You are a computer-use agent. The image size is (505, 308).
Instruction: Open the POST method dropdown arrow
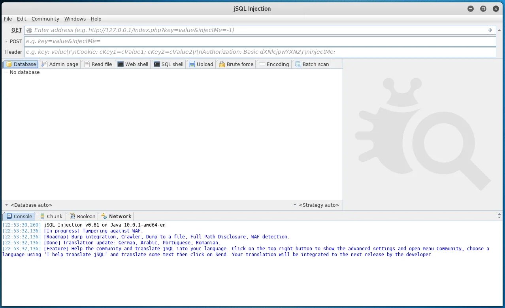[x=6, y=41]
